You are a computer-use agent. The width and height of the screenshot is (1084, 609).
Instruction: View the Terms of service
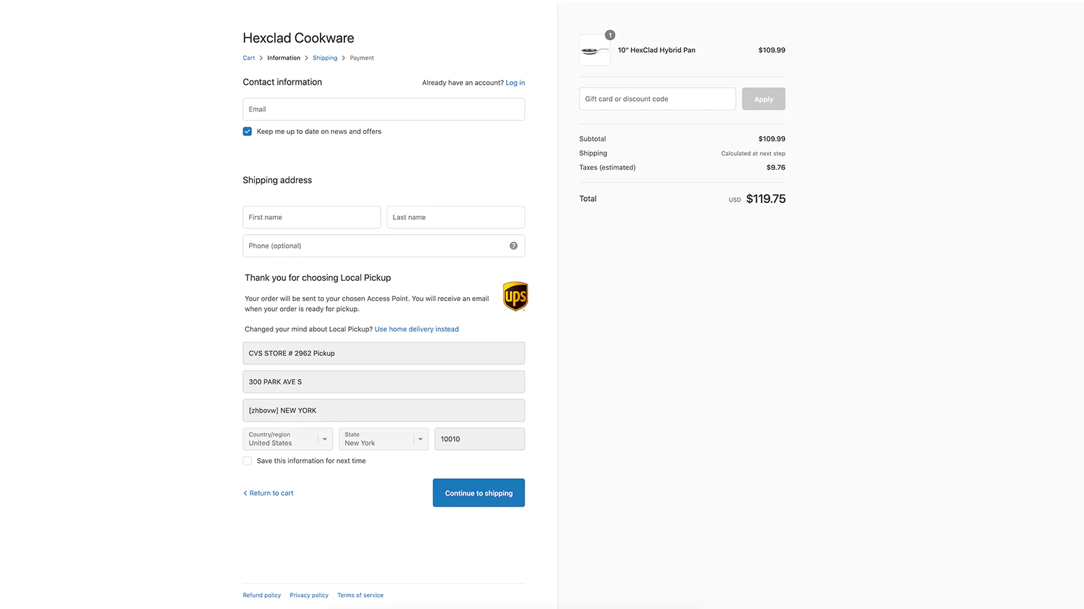click(x=360, y=595)
